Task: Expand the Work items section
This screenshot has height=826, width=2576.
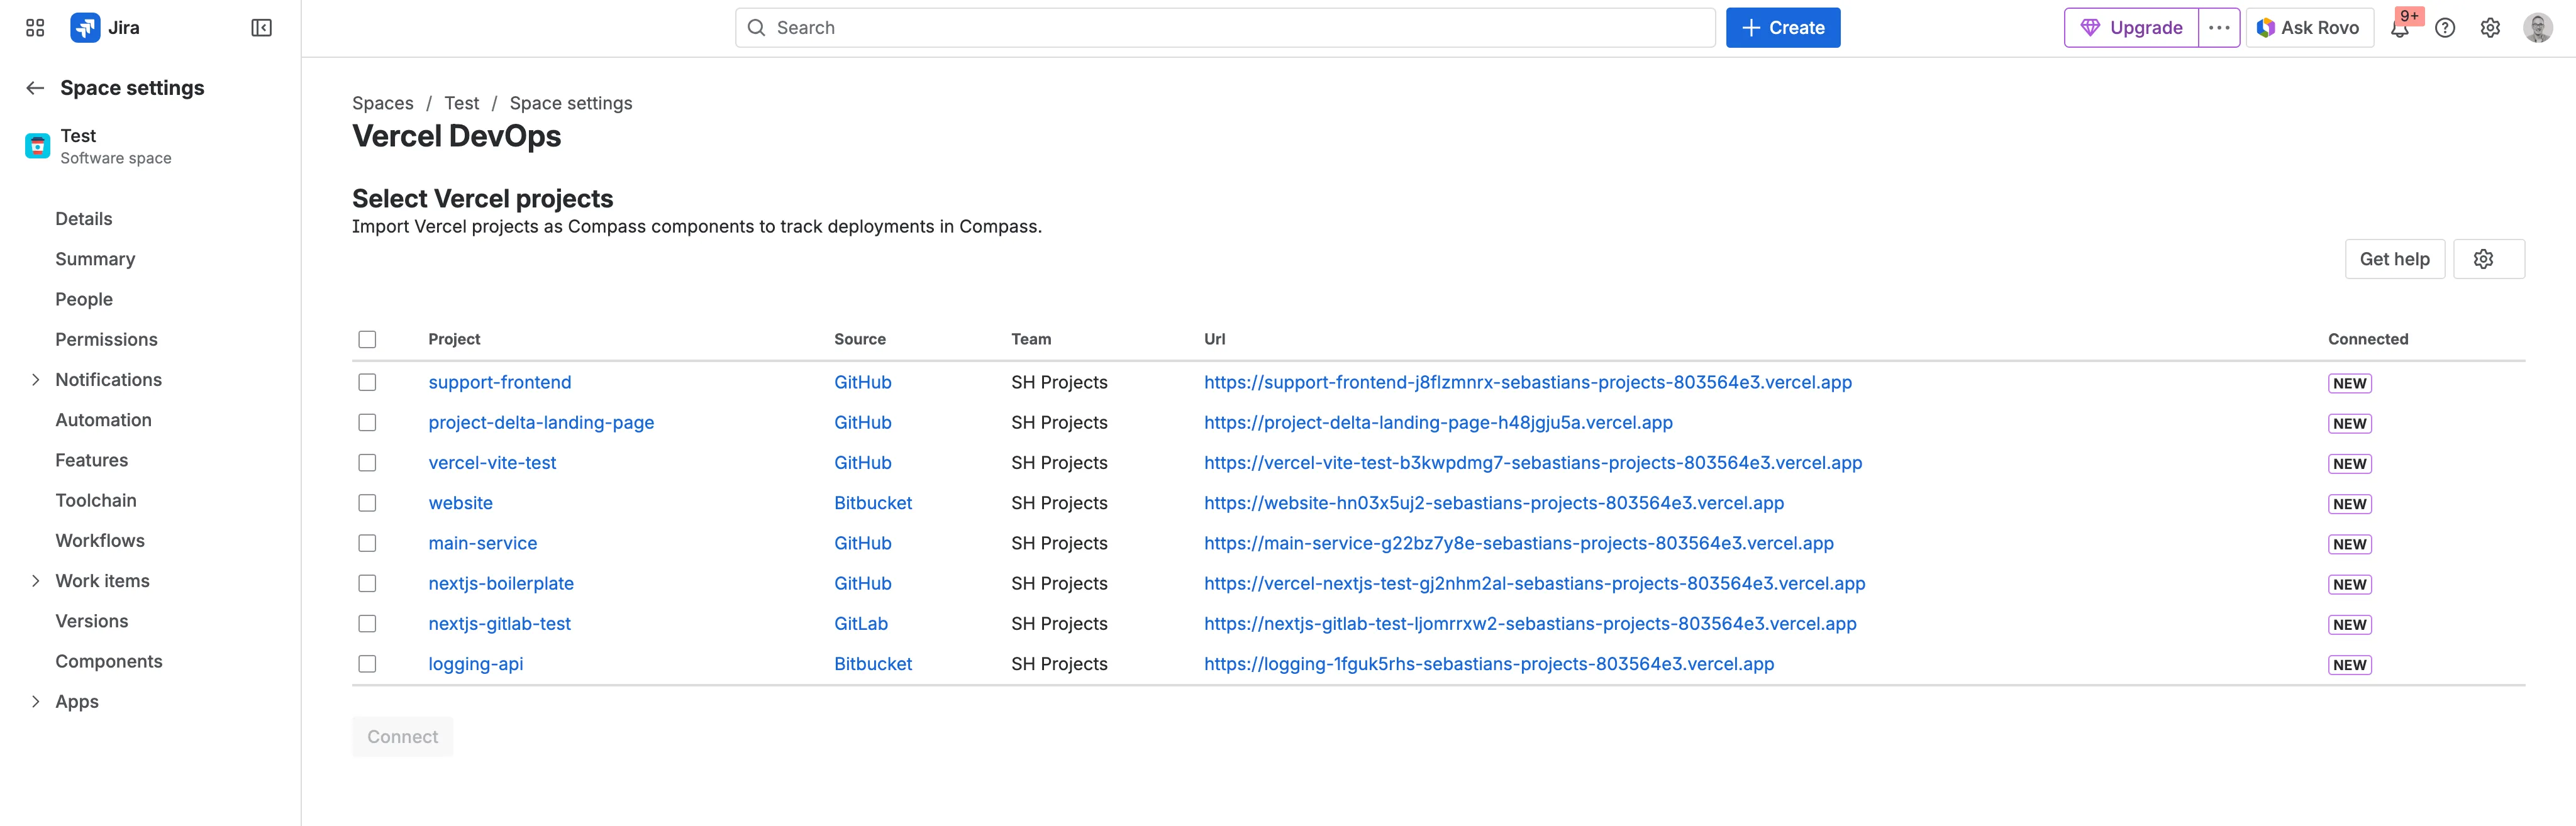Action: coord(36,580)
